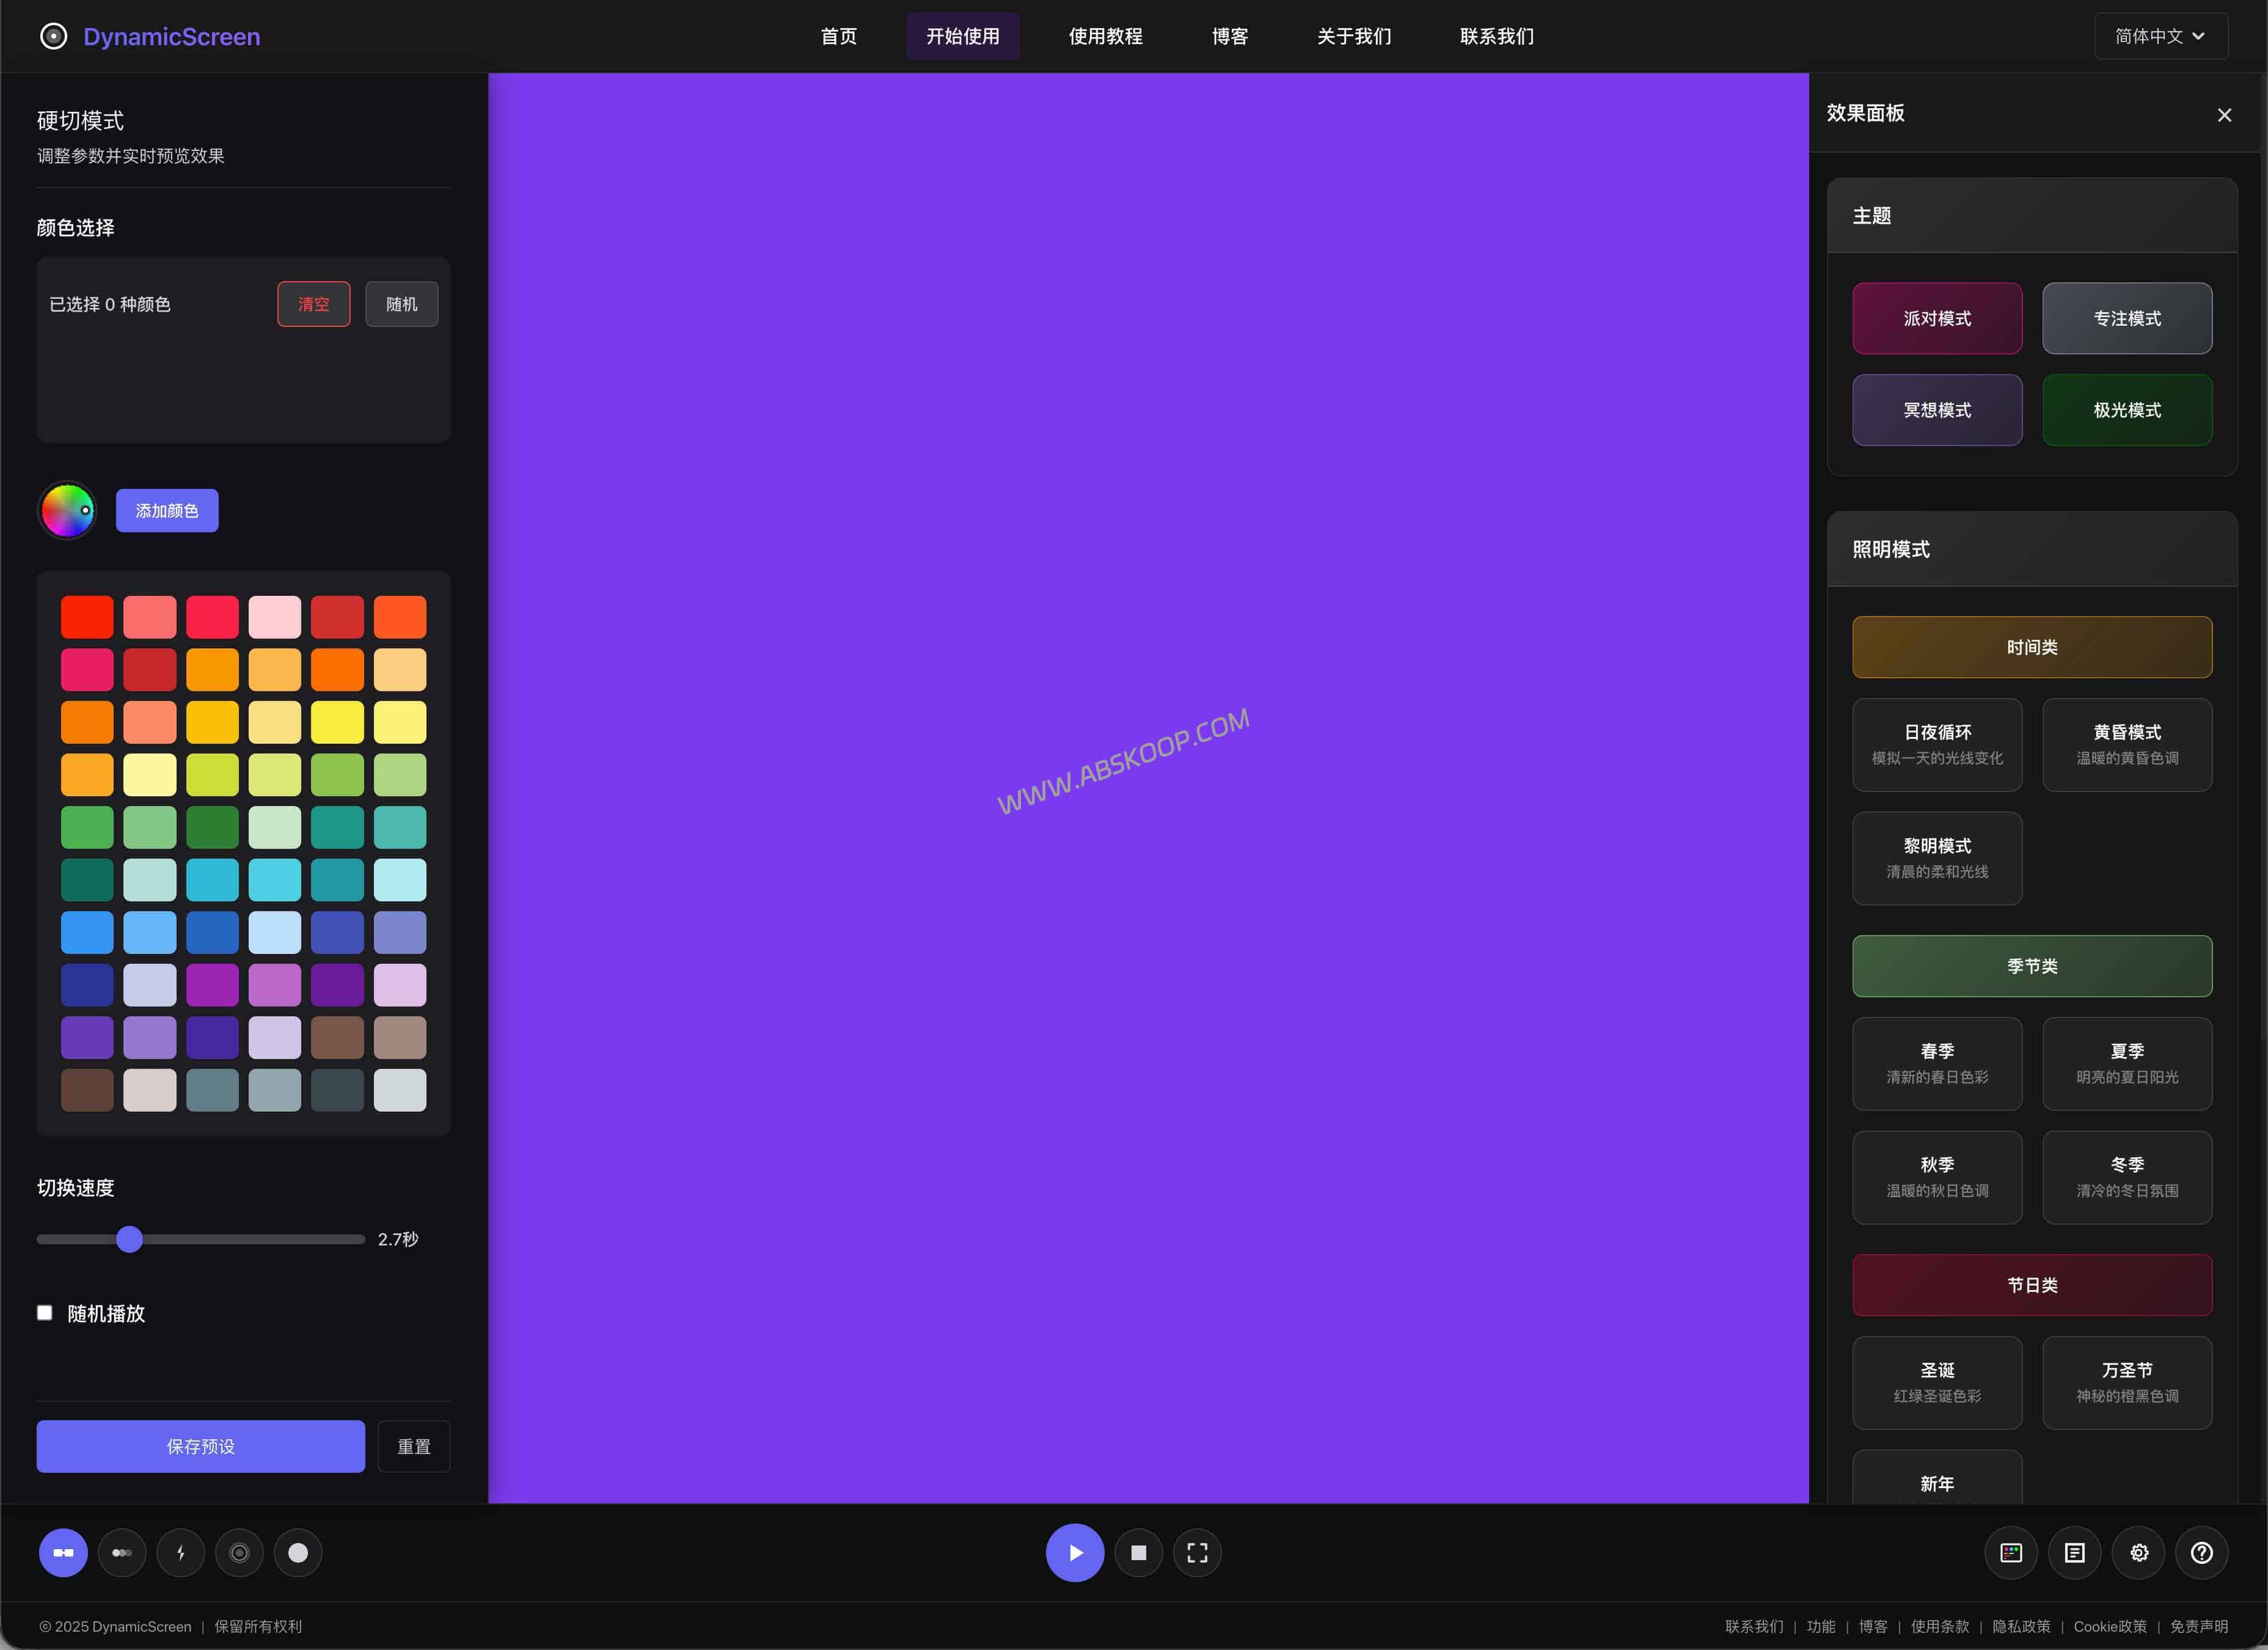This screenshot has width=2268, height=1650.
Task: Enable the 随机播放 checkbox
Action: tap(45, 1312)
